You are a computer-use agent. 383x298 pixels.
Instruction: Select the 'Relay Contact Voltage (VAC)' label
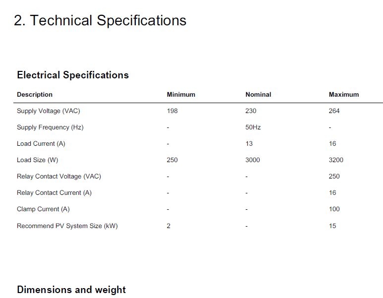click(59, 177)
